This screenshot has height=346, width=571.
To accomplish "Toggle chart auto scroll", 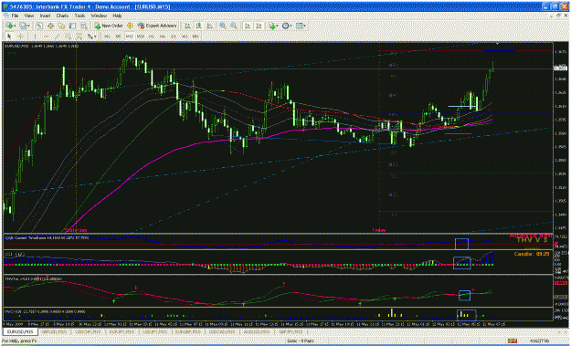I will (248, 26).
